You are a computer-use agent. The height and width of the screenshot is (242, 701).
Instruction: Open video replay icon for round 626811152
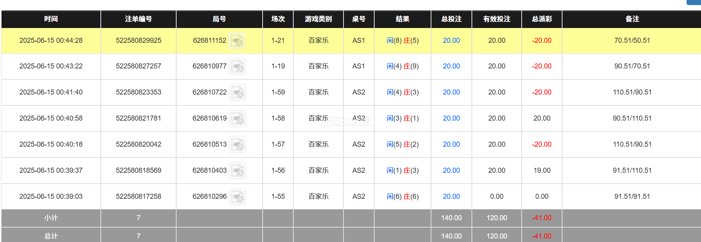click(237, 40)
